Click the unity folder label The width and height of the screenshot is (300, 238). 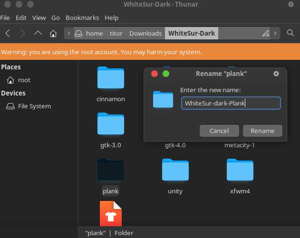click(x=175, y=191)
